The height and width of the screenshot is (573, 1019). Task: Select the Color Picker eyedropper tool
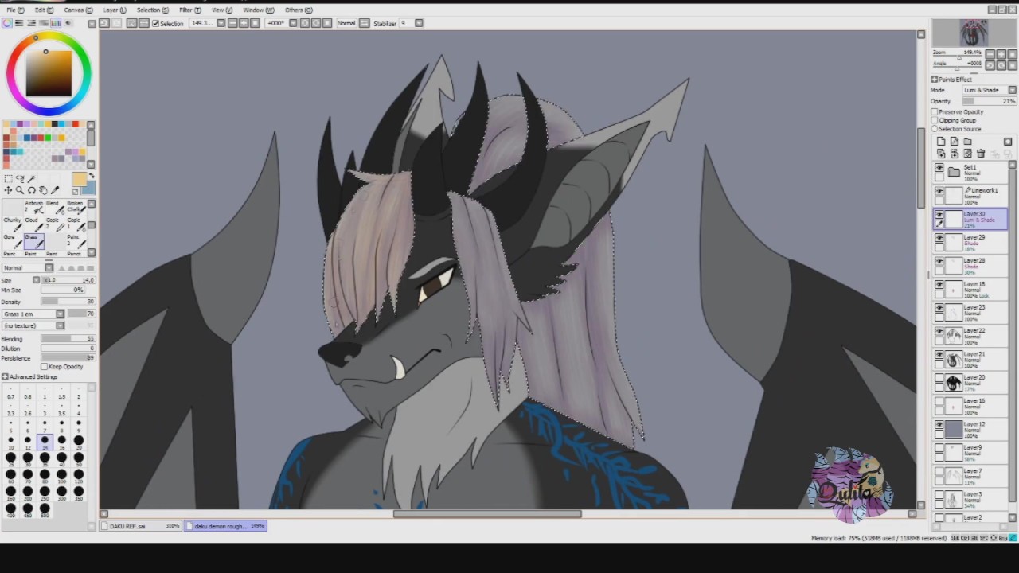pyautogui.click(x=55, y=190)
